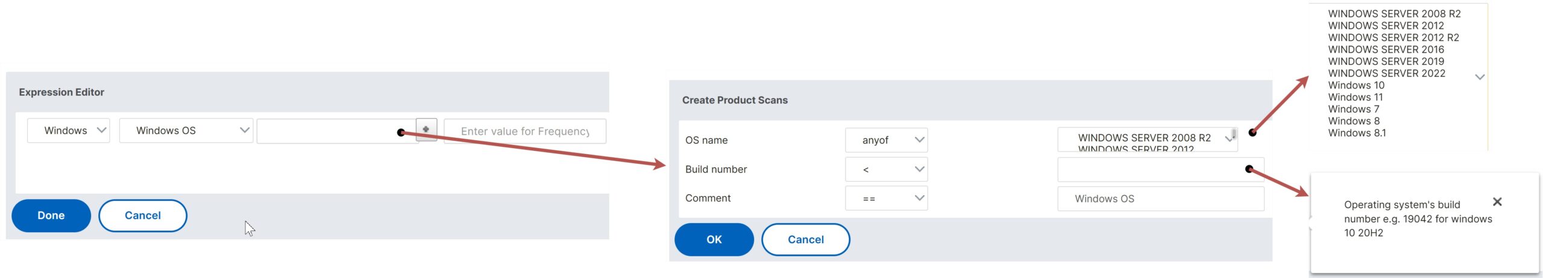Image resolution: width=1543 pixels, height=278 pixels.
Task: Open the Windows platform dropdown
Action: tap(69, 131)
